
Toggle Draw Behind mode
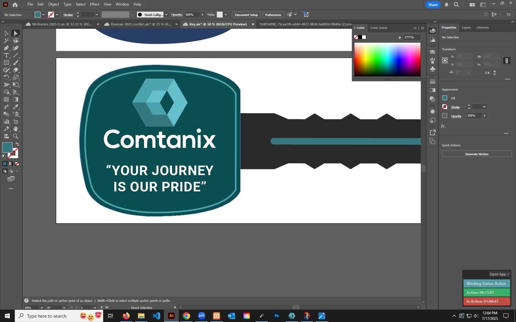tap(11, 171)
